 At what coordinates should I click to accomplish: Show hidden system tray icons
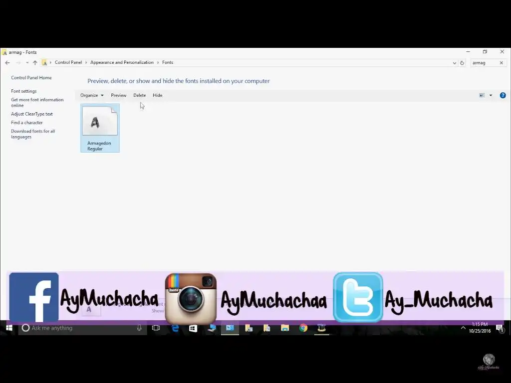463,328
